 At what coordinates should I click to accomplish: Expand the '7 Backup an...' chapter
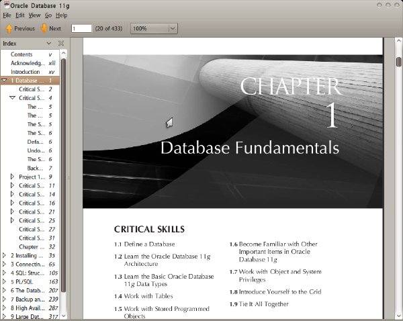pyautogui.click(x=4, y=299)
